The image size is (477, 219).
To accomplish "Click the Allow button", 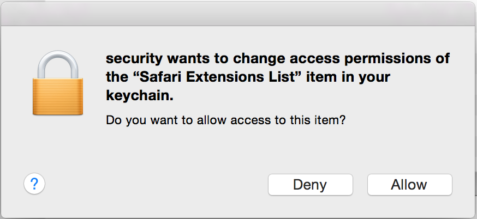I will [409, 184].
